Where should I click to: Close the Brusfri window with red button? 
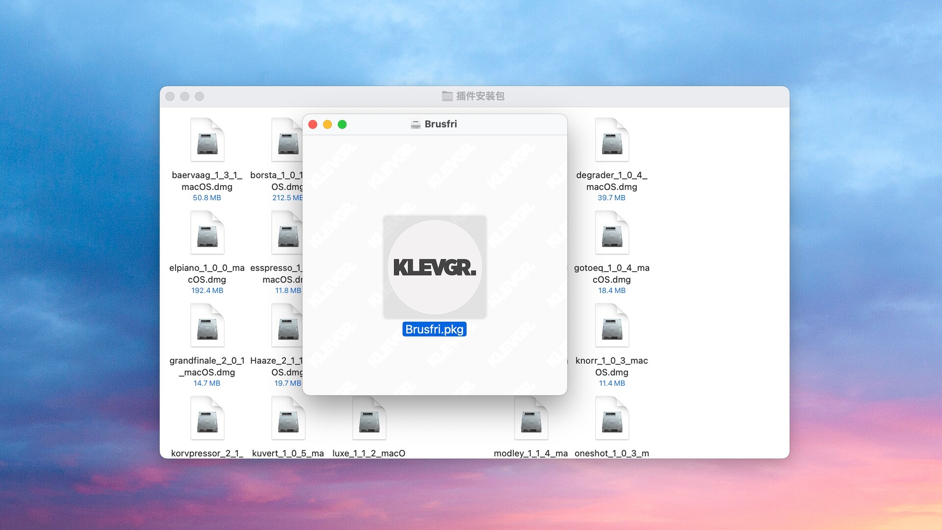[x=313, y=125]
